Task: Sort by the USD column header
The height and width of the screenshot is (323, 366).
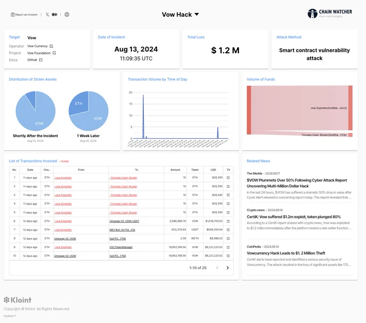Action: (213, 170)
